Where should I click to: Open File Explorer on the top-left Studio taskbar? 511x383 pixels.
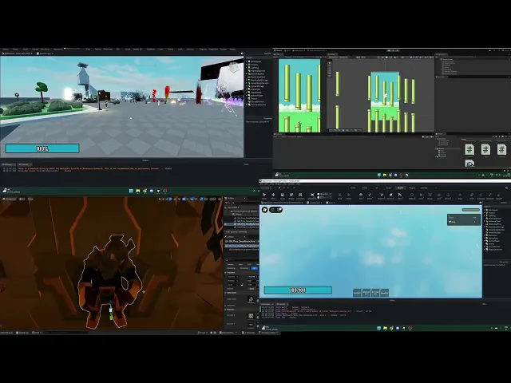pyautogui.click(x=138, y=191)
